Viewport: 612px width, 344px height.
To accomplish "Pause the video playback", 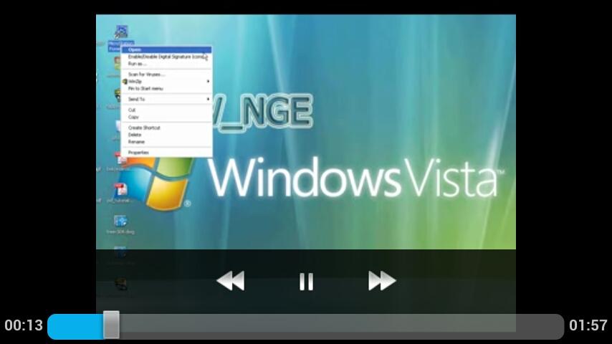I will point(307,282).
